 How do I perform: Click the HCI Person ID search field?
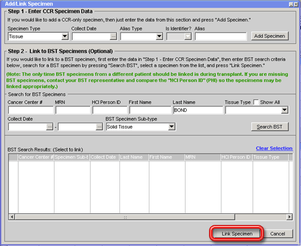[110, 110]
